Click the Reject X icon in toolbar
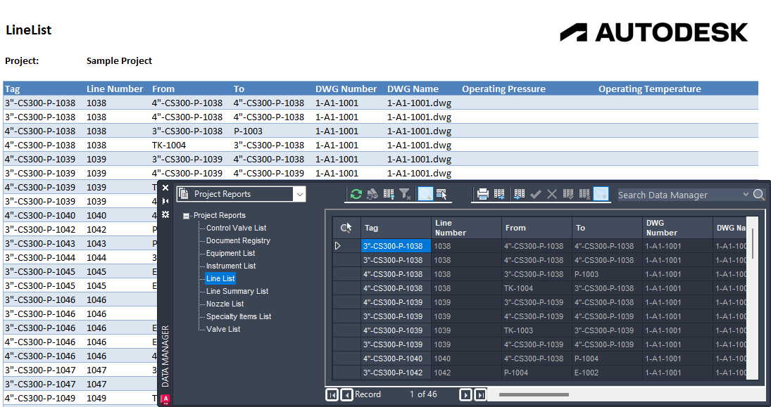 pyautogui.click(x=552, y=195)
